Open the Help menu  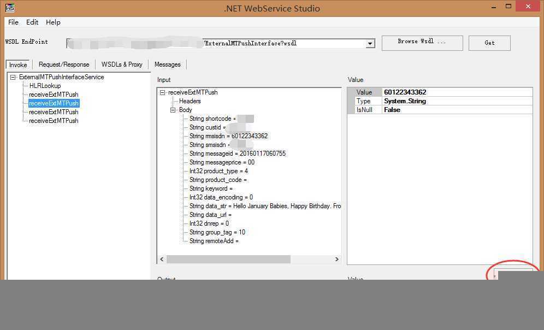click(53, 22)
